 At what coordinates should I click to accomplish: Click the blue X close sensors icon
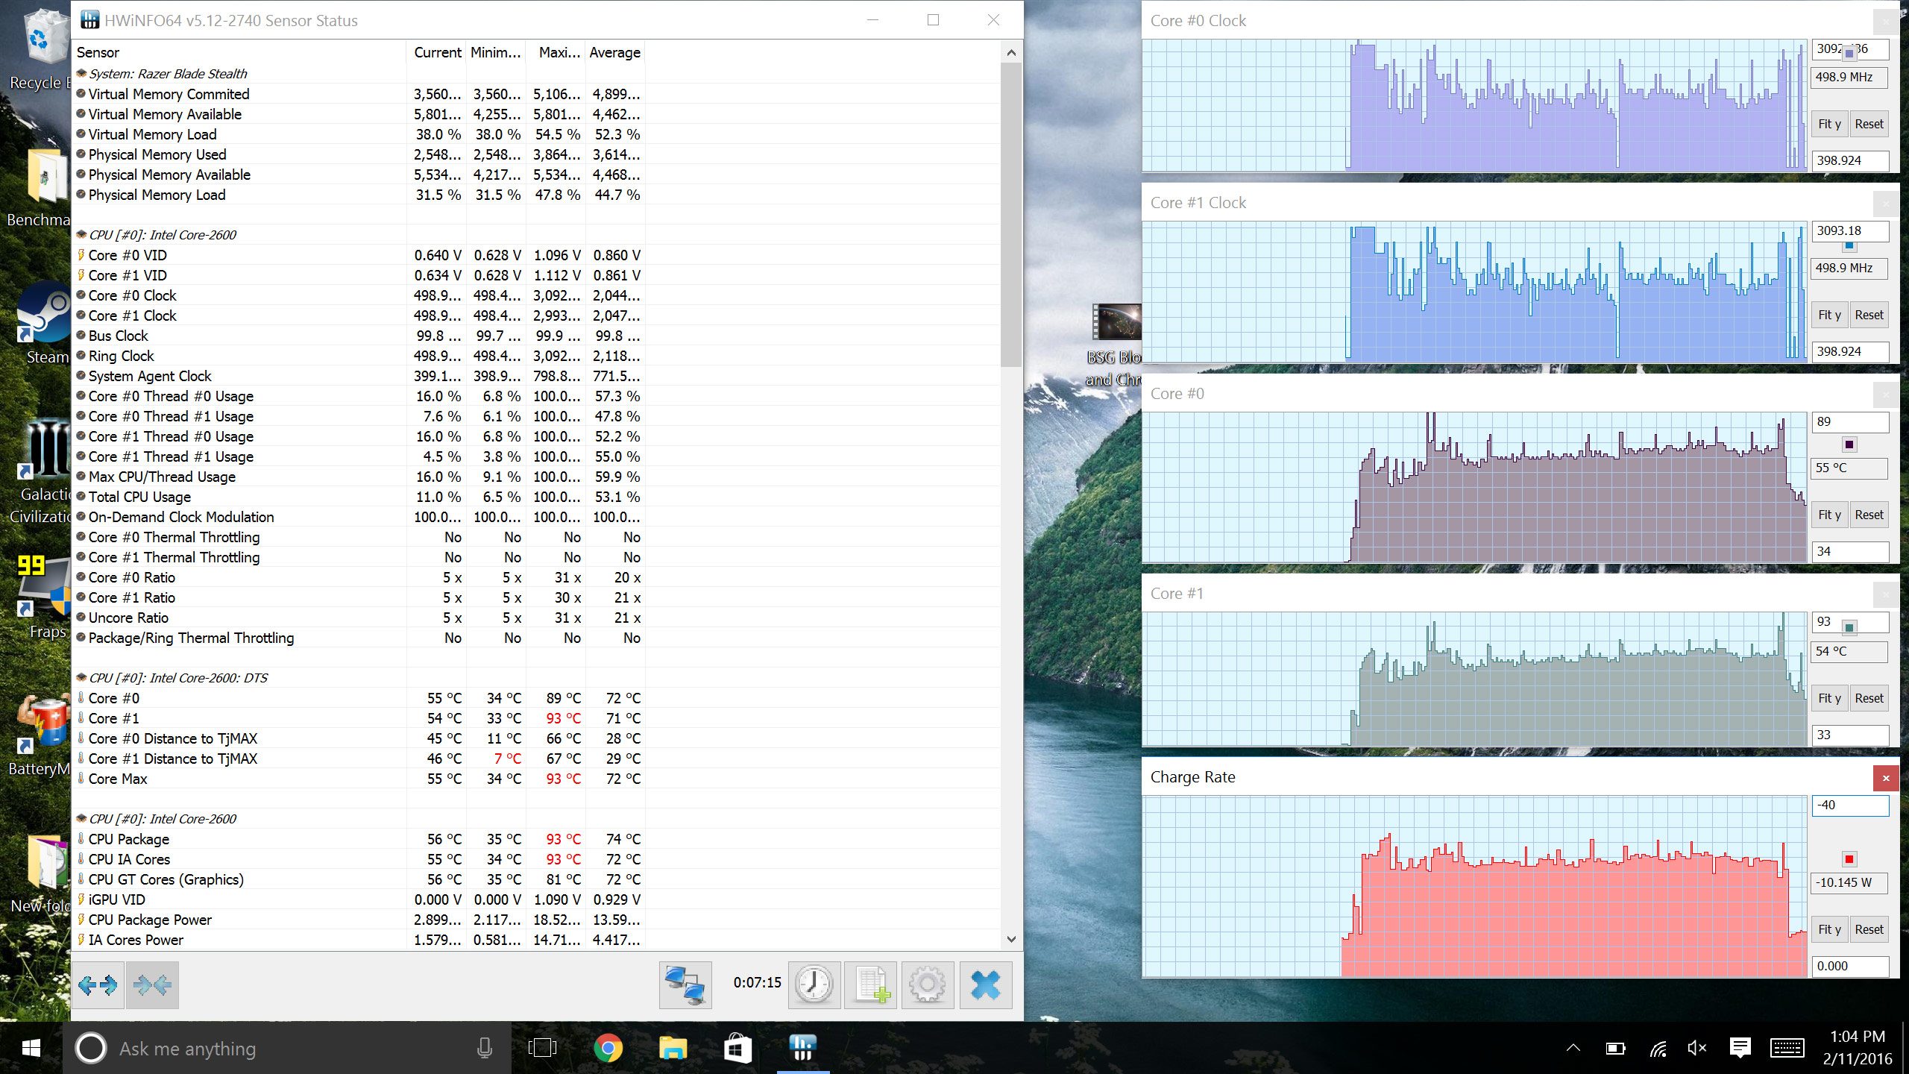point(985,984)
